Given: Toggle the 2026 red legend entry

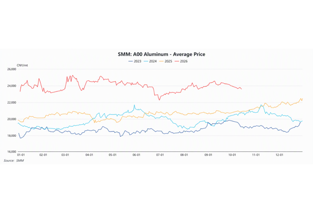Looking at the screenshot, I should pyautogui.click(x=181, y=61).
